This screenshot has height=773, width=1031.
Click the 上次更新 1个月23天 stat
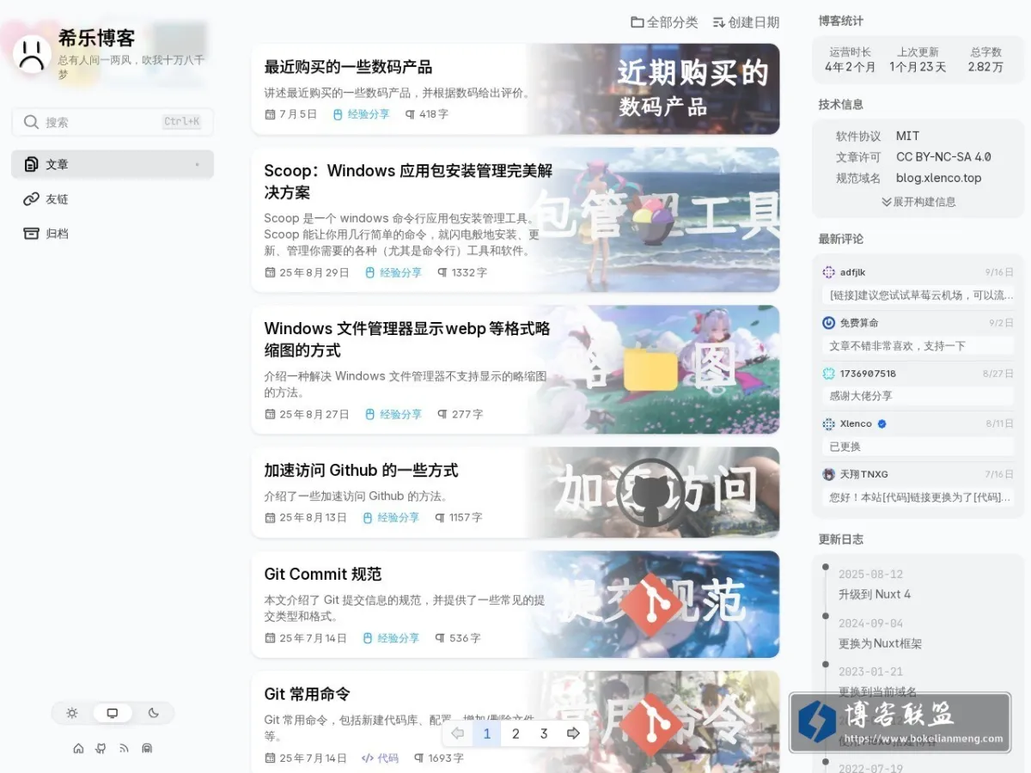918,59
